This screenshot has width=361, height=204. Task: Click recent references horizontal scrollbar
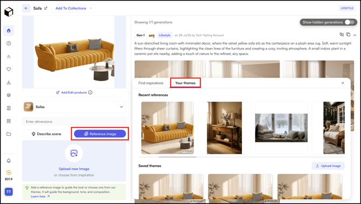click(x=177, y=157)
